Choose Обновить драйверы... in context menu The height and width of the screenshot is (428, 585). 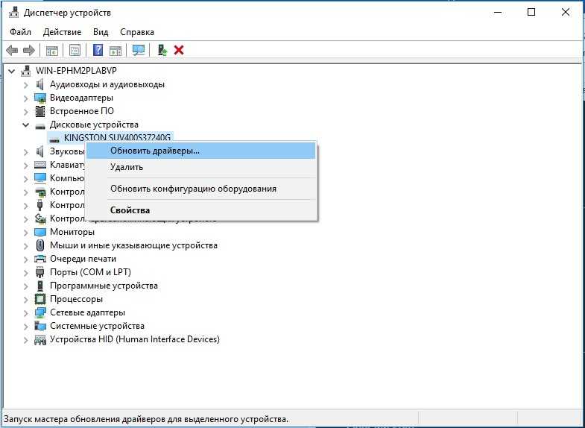tap(201, 151)
